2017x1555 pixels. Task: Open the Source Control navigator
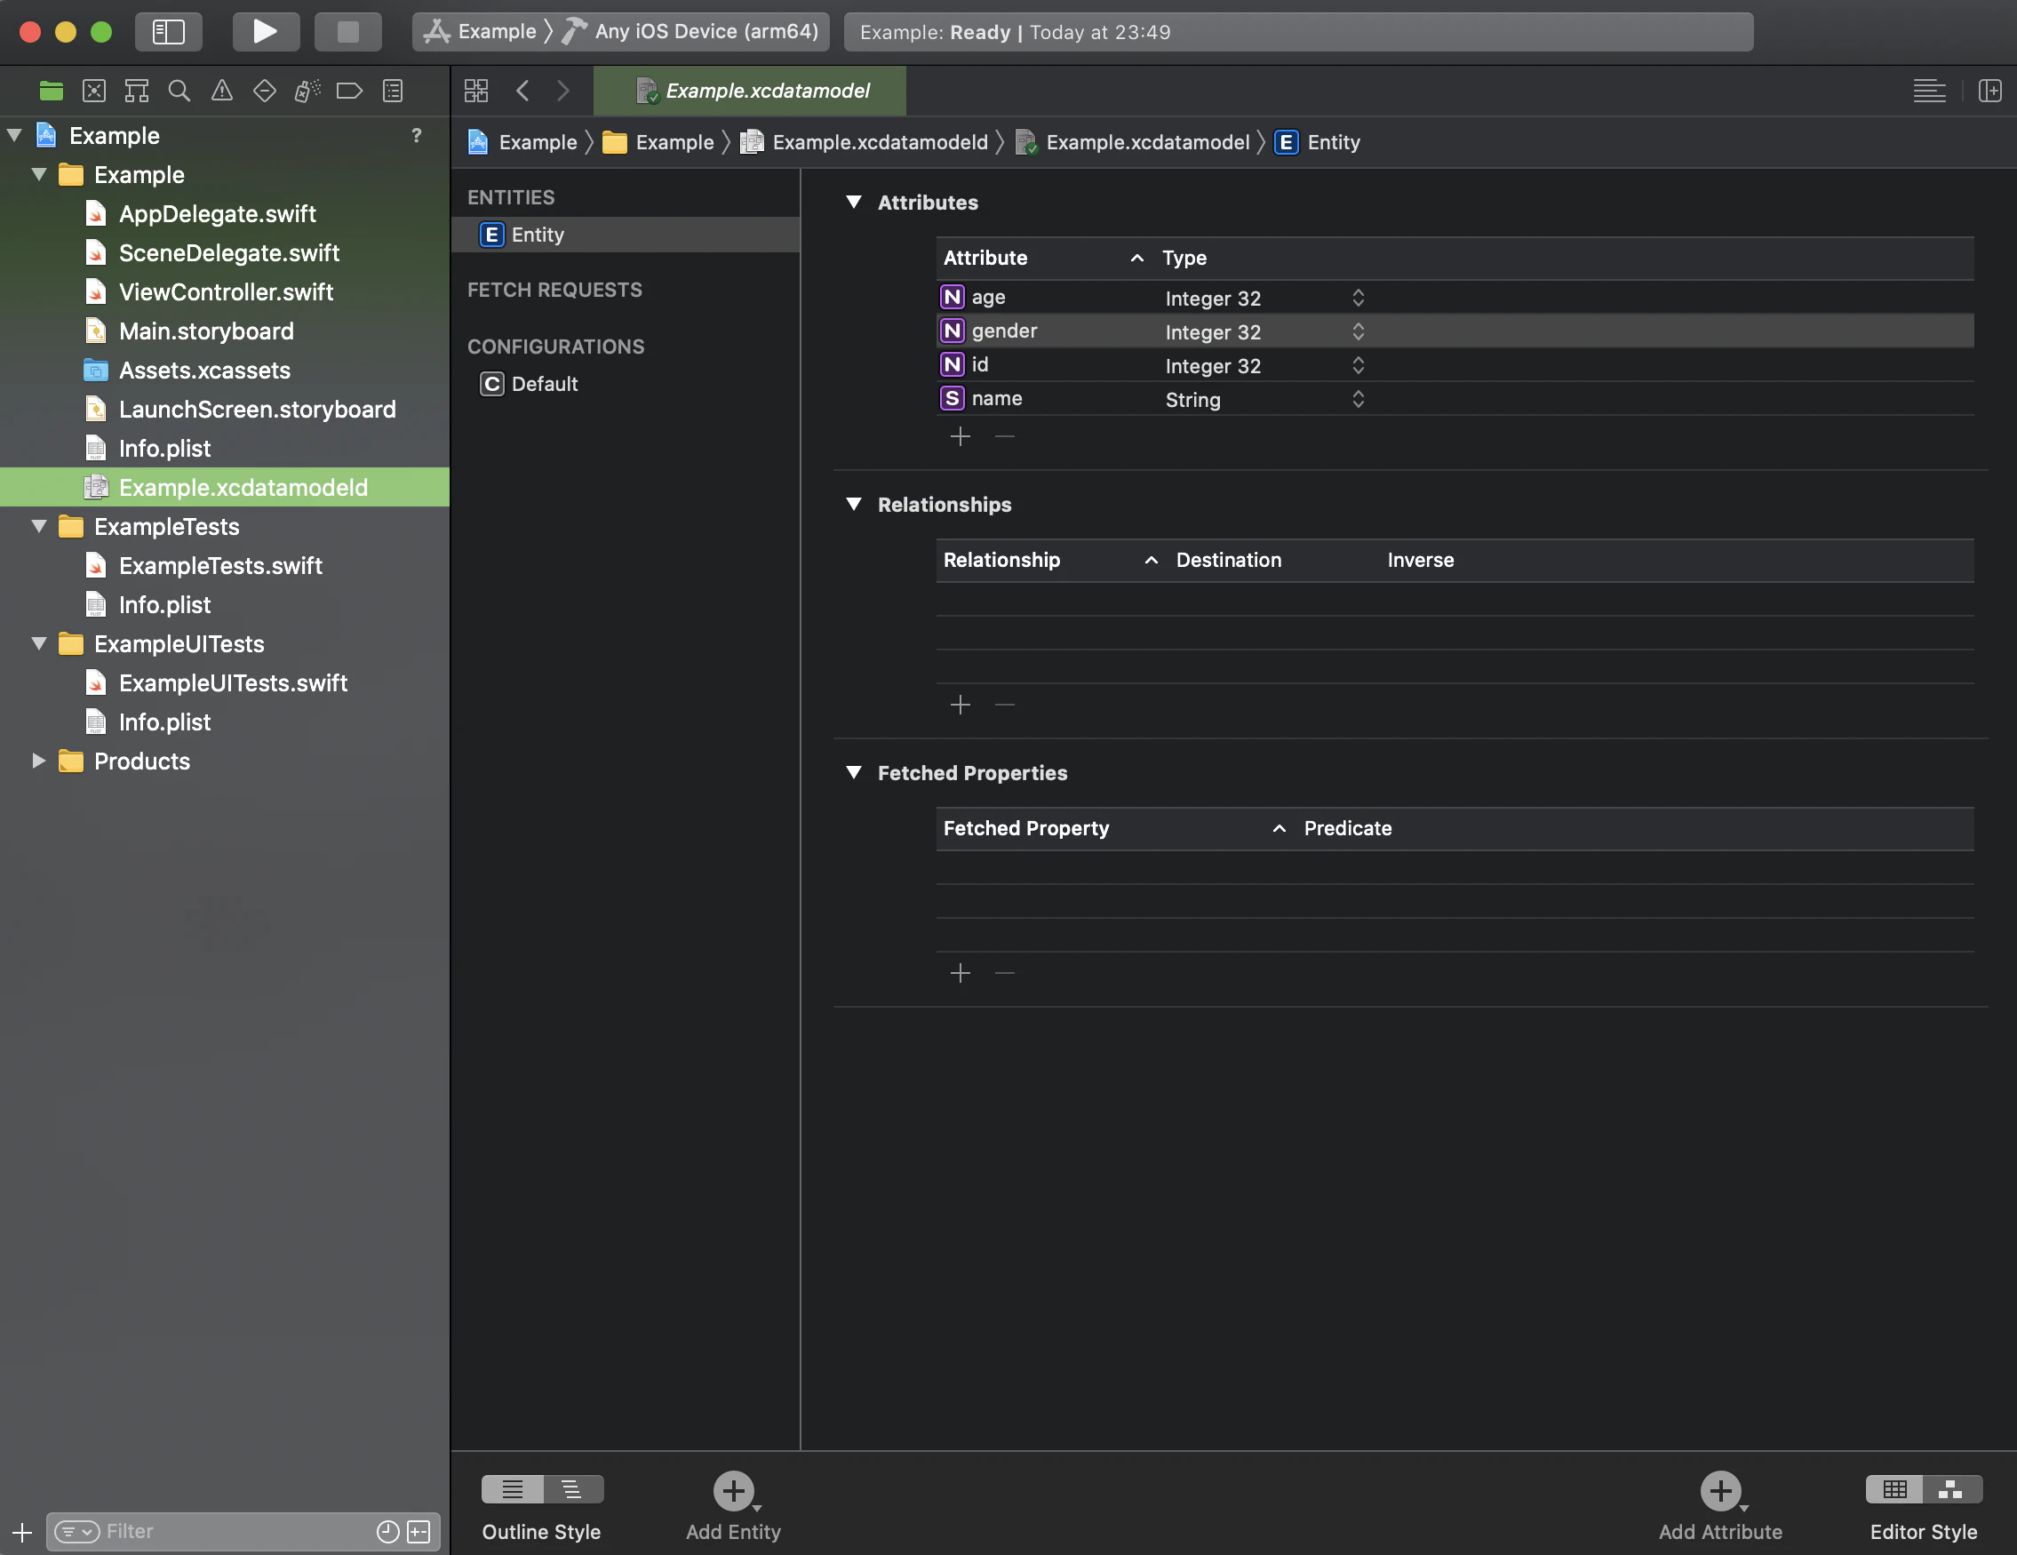click(x=94, y=91)
